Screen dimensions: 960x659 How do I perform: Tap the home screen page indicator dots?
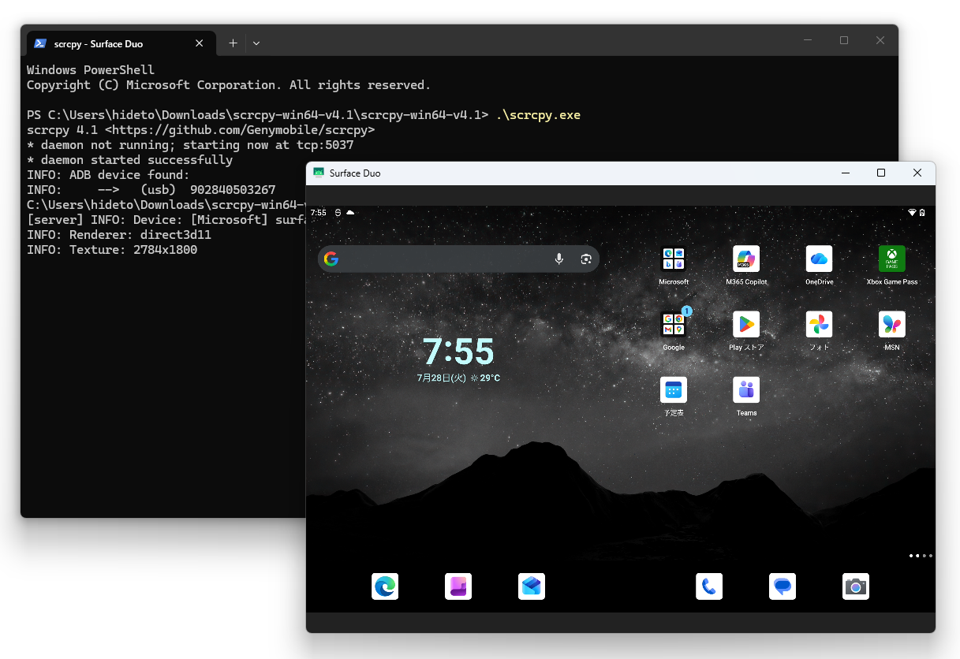(921, 556)
